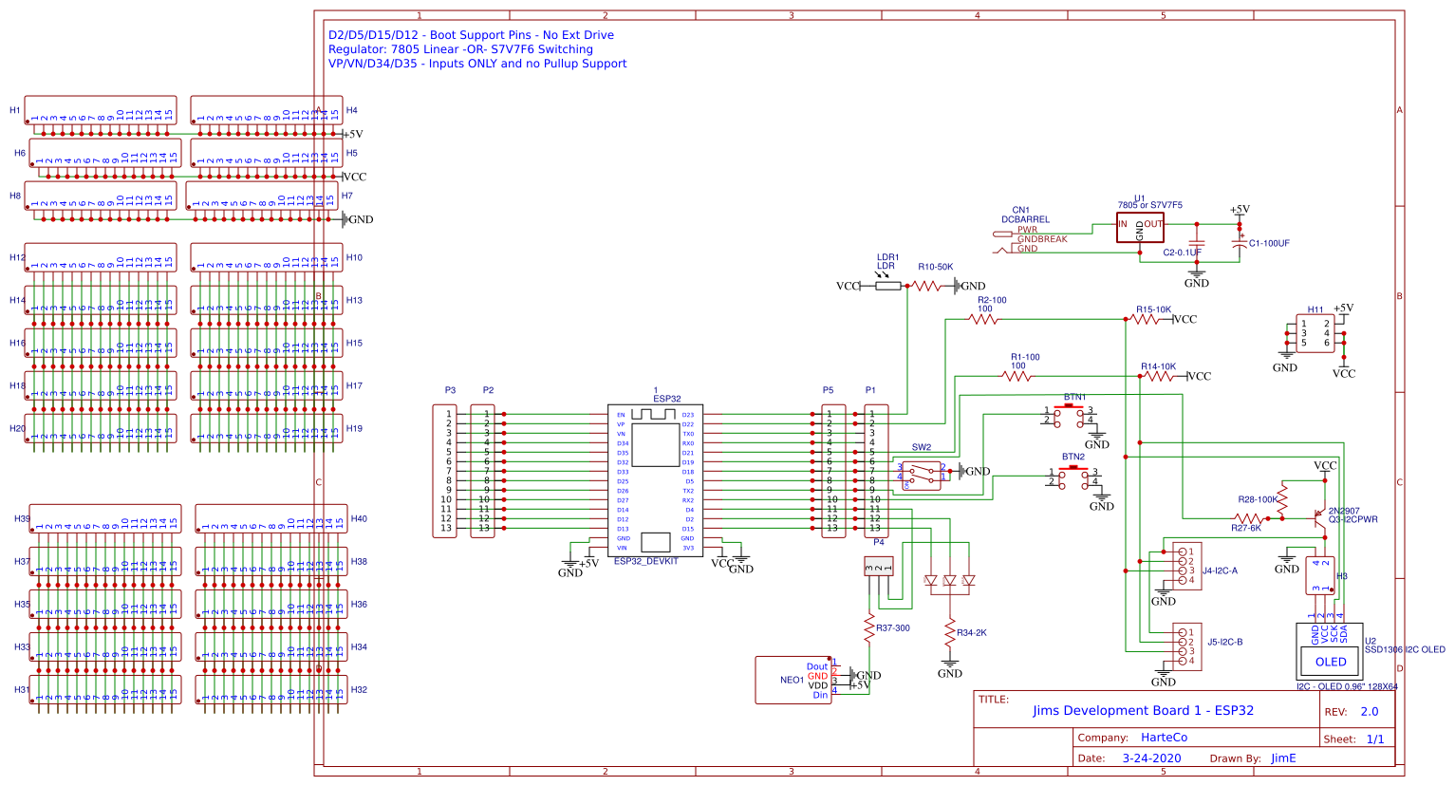
Task: Select the LDR1 light sensor symbol
Action: tap(887, 285)
